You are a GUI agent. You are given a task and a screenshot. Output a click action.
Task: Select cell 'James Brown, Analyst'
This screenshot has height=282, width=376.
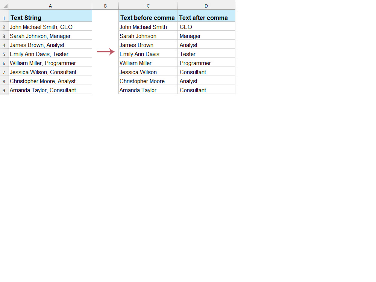click(x=50, y=44)
